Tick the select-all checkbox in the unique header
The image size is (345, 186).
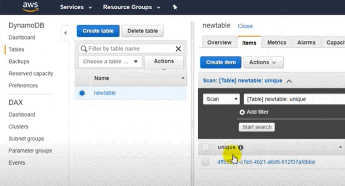[206, 147]
